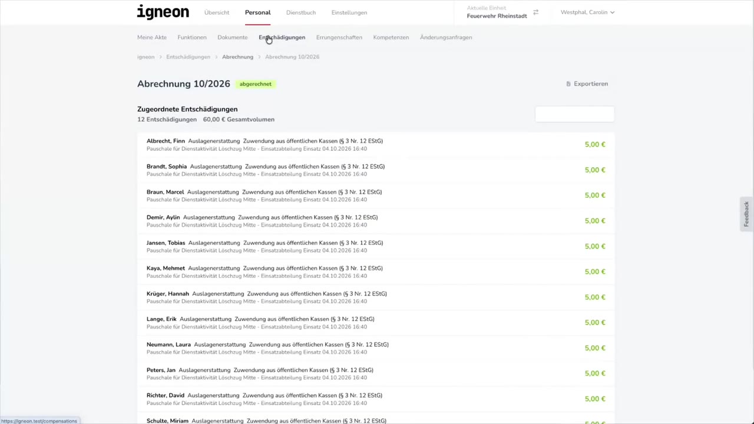Select the Neumann, Laura entry

[376, 348]
